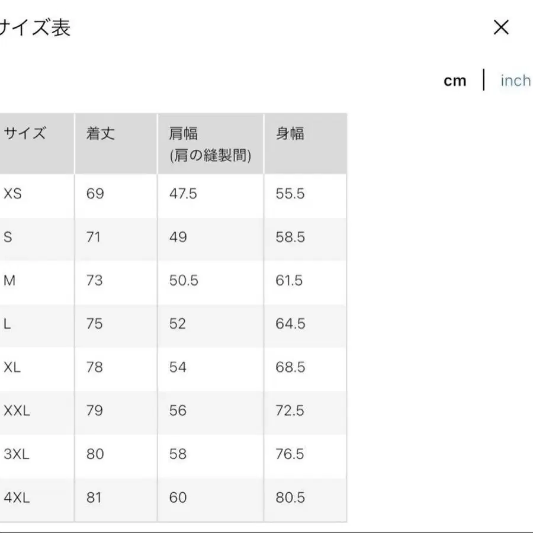This screenshot has width=533, height=533.
Task: Click the 50.5 shoulder width value for M
Action: [182, 281]
